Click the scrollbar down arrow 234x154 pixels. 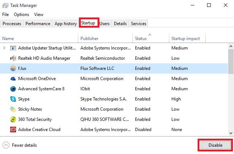(231, 133)
